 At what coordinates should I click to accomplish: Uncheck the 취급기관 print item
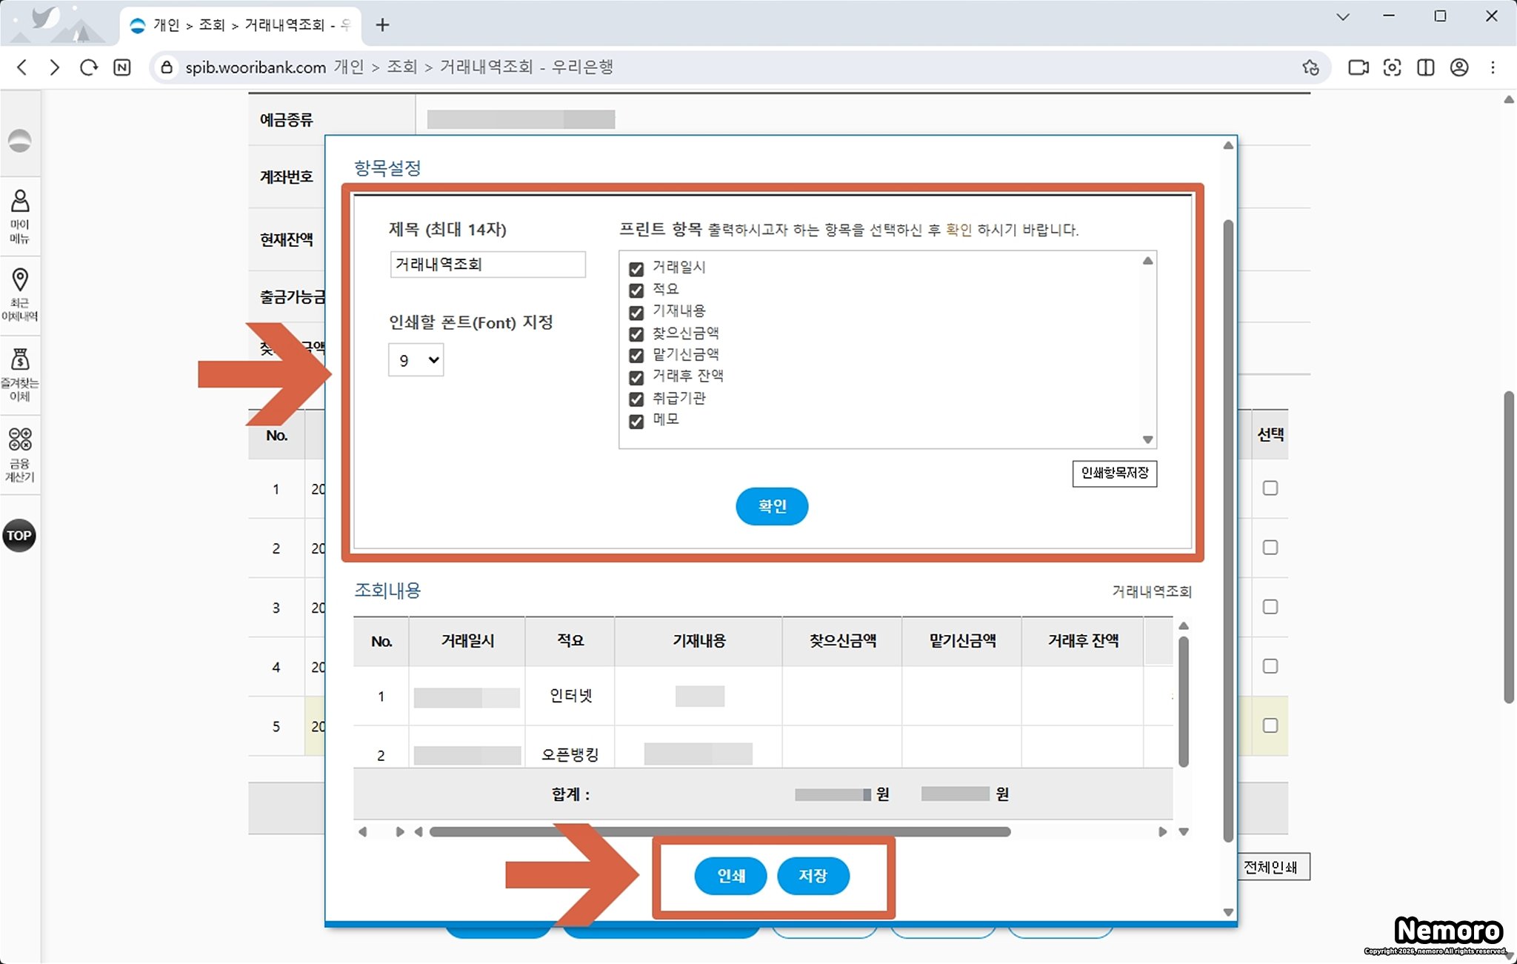click(636, 399)
